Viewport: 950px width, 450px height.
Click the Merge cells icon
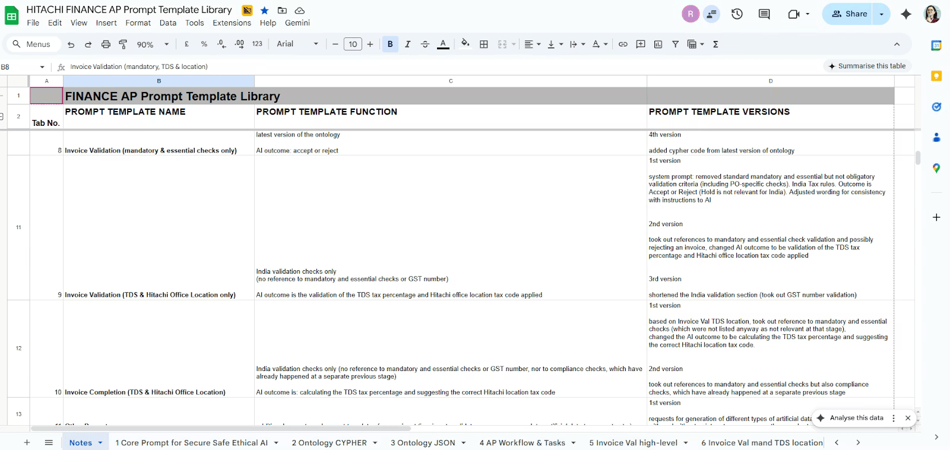click(502, 44)
